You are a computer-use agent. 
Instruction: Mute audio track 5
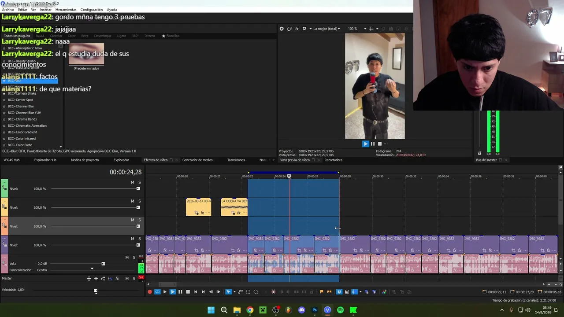[x=127, y=258]
